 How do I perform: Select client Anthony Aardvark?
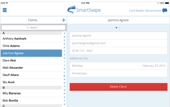pyautogui.click(x=31, y=39)
